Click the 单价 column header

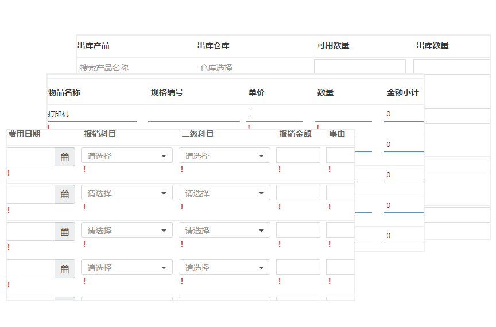[257, 92]
